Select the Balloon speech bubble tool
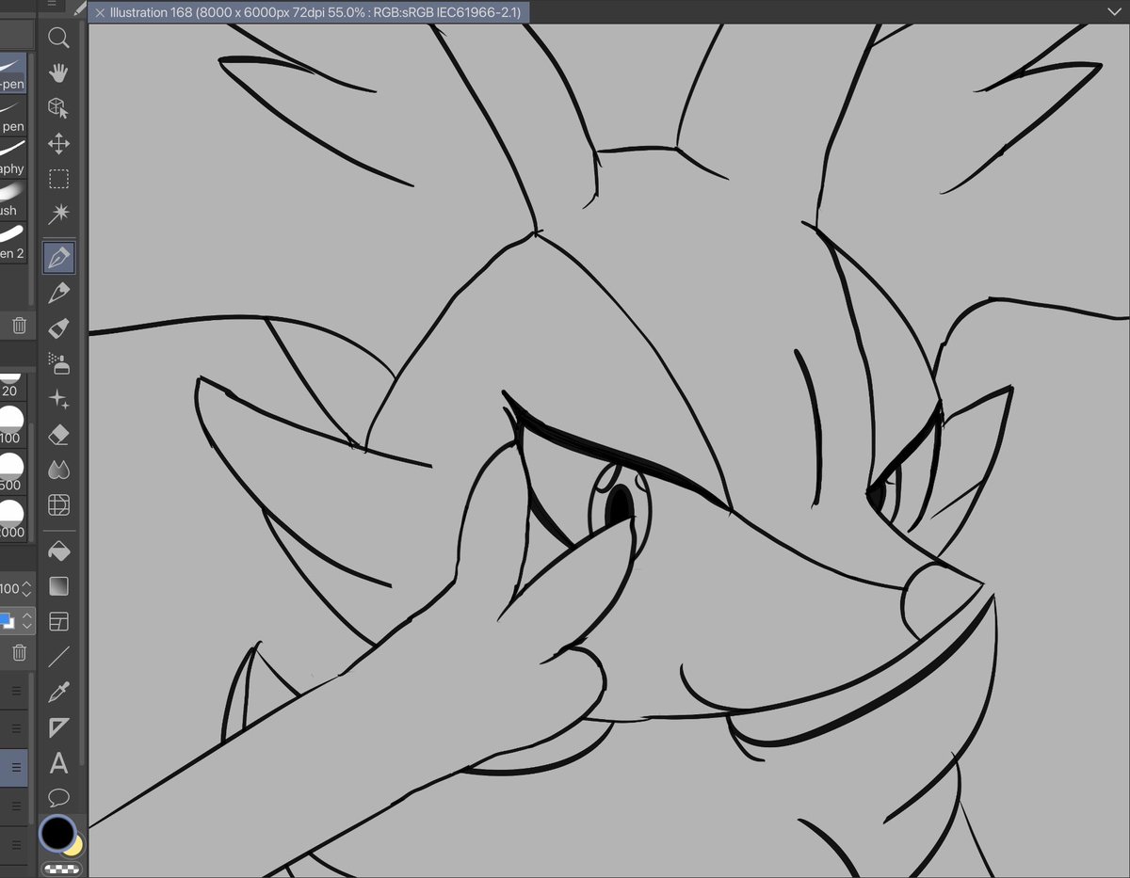The image size is (1130, 878). click(x=58, y=798)
